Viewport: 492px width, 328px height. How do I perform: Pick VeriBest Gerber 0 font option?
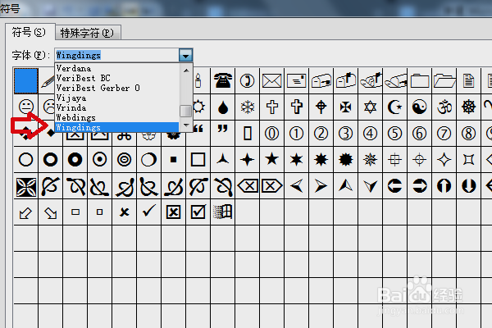[x=98, y=88]
